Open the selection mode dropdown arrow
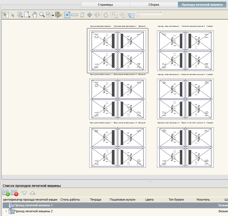Screen dimensions: 228x216 click(53, 15)
